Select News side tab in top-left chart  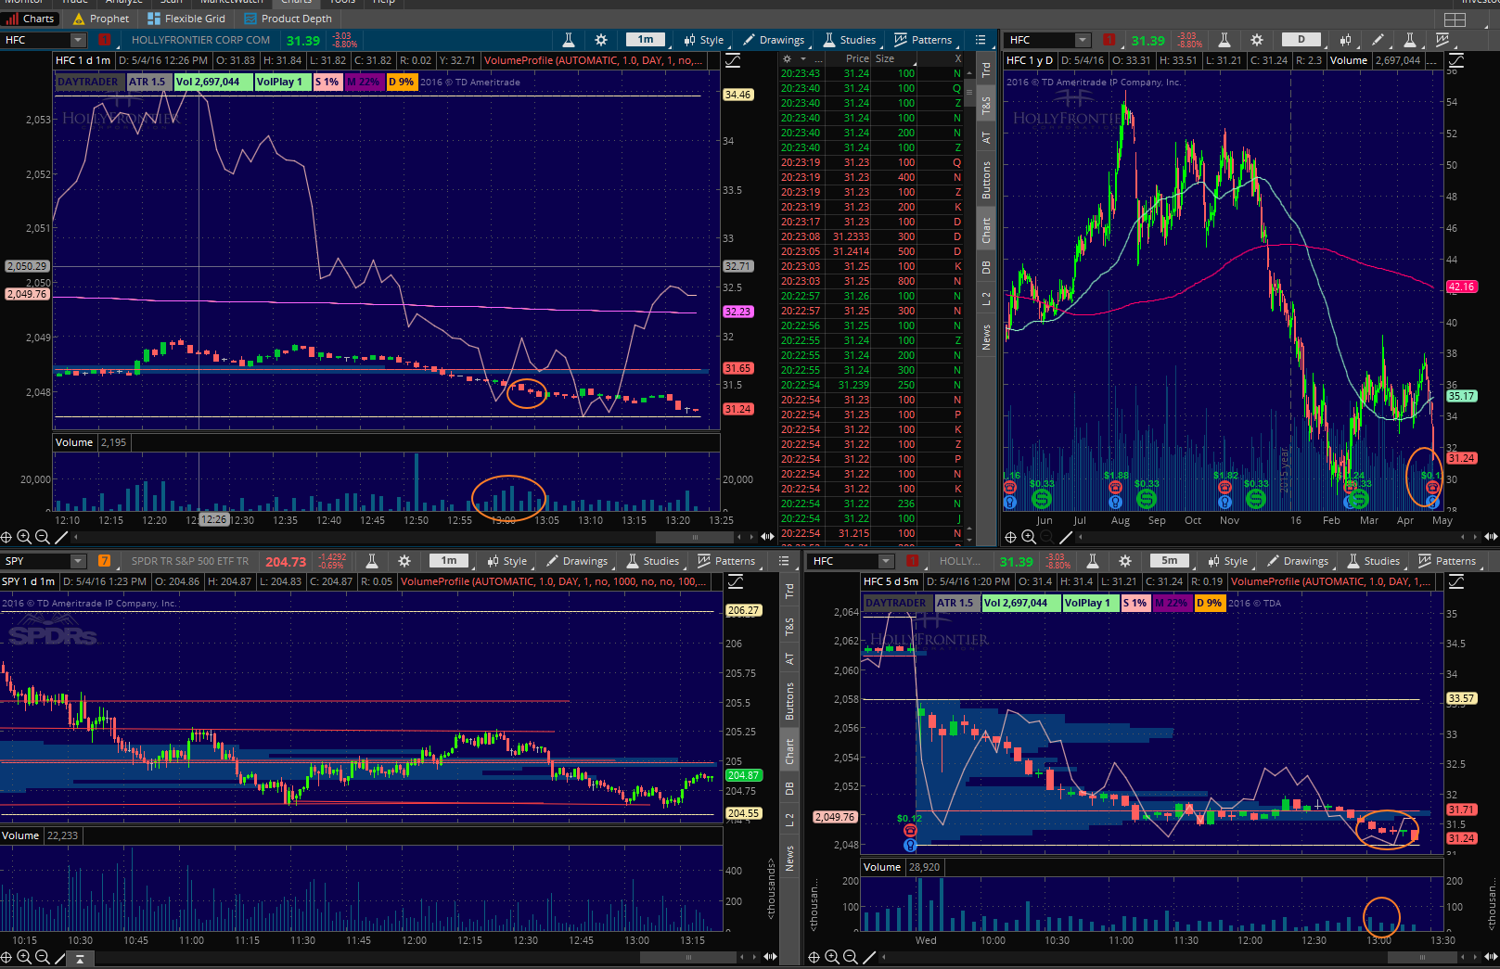pos(986,337)
